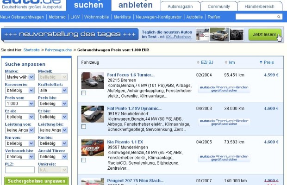
Task: Open the Automagazin tab
Action: [180, 6]
